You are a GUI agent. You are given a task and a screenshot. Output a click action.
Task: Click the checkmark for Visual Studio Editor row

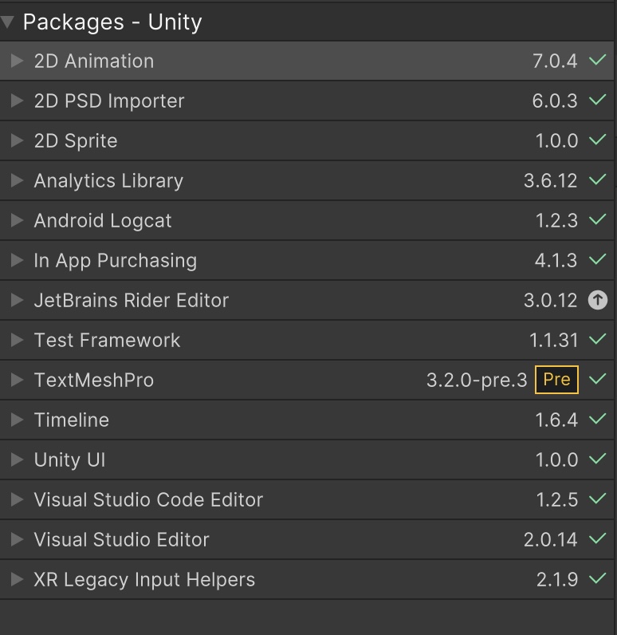tap(598, 538)
